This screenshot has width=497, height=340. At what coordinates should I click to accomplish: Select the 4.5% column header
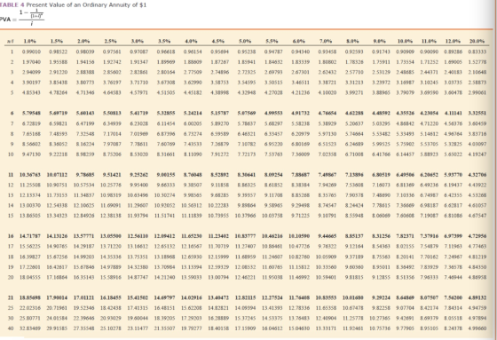218,41
